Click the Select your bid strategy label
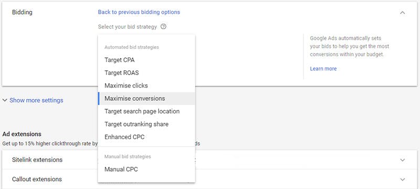Image resolution: width=420 pixels, height=189 pixels. pos(127,27)
